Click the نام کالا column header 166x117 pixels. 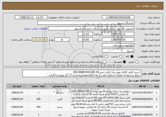101,86
